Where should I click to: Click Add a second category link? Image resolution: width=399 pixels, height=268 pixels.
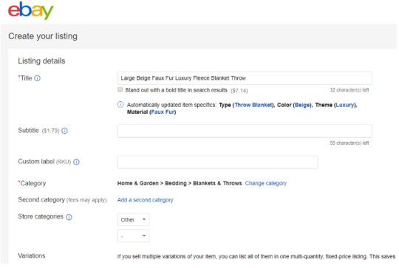(145, 200)
